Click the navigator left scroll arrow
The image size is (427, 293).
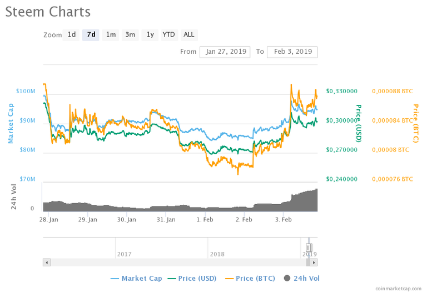(47, 262)
